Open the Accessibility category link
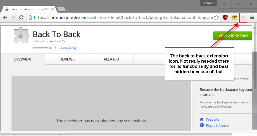The height and width of the screenshot is (136, 257). [x=68, y=48]
